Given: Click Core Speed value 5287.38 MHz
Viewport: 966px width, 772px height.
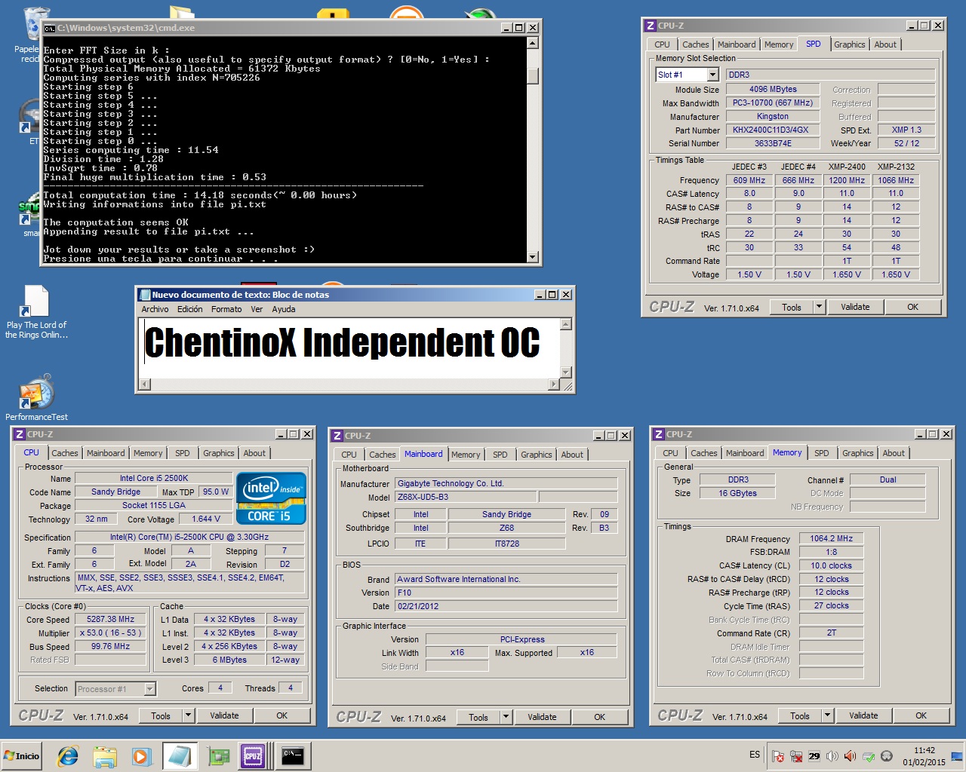Looking at the screenshot, I should 111,619.
